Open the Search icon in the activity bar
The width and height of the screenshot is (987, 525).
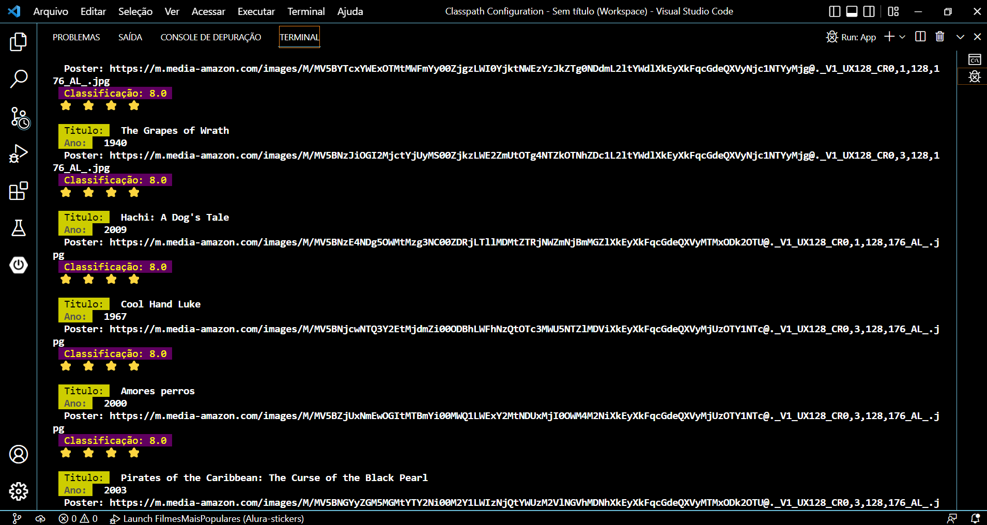(x=19, y=79)
